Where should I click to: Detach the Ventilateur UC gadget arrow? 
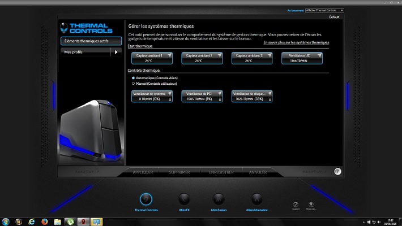[x=319, y=55]
